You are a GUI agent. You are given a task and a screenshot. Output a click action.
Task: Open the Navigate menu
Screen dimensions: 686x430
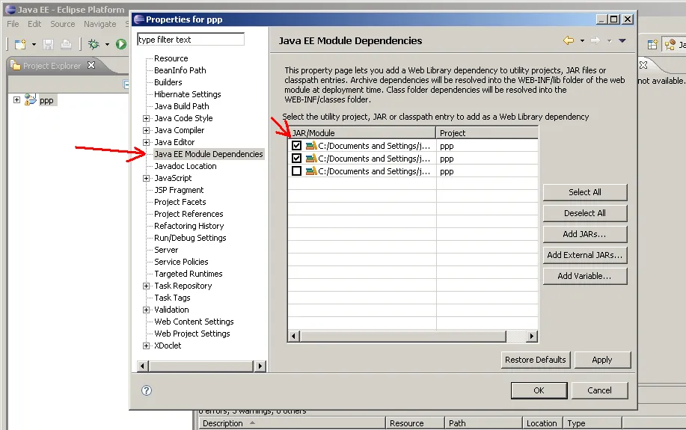point(99,24)
